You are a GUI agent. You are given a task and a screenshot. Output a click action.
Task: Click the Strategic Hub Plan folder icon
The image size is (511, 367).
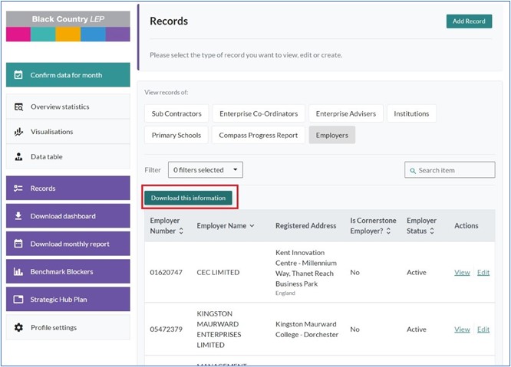point(19,300)
